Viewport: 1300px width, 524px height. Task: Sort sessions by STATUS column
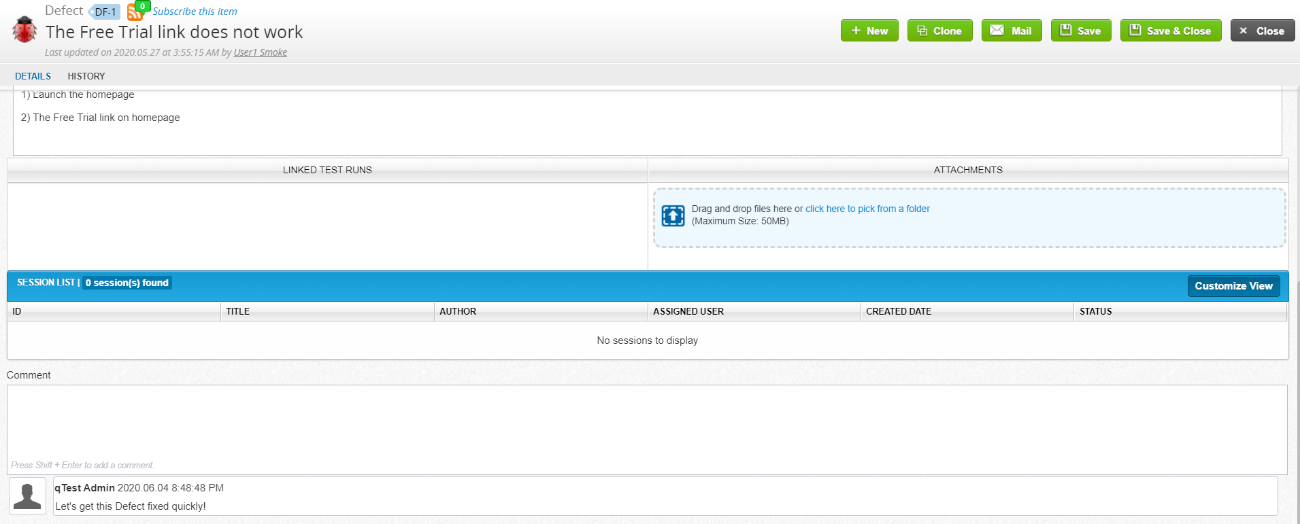[1180, 311]
